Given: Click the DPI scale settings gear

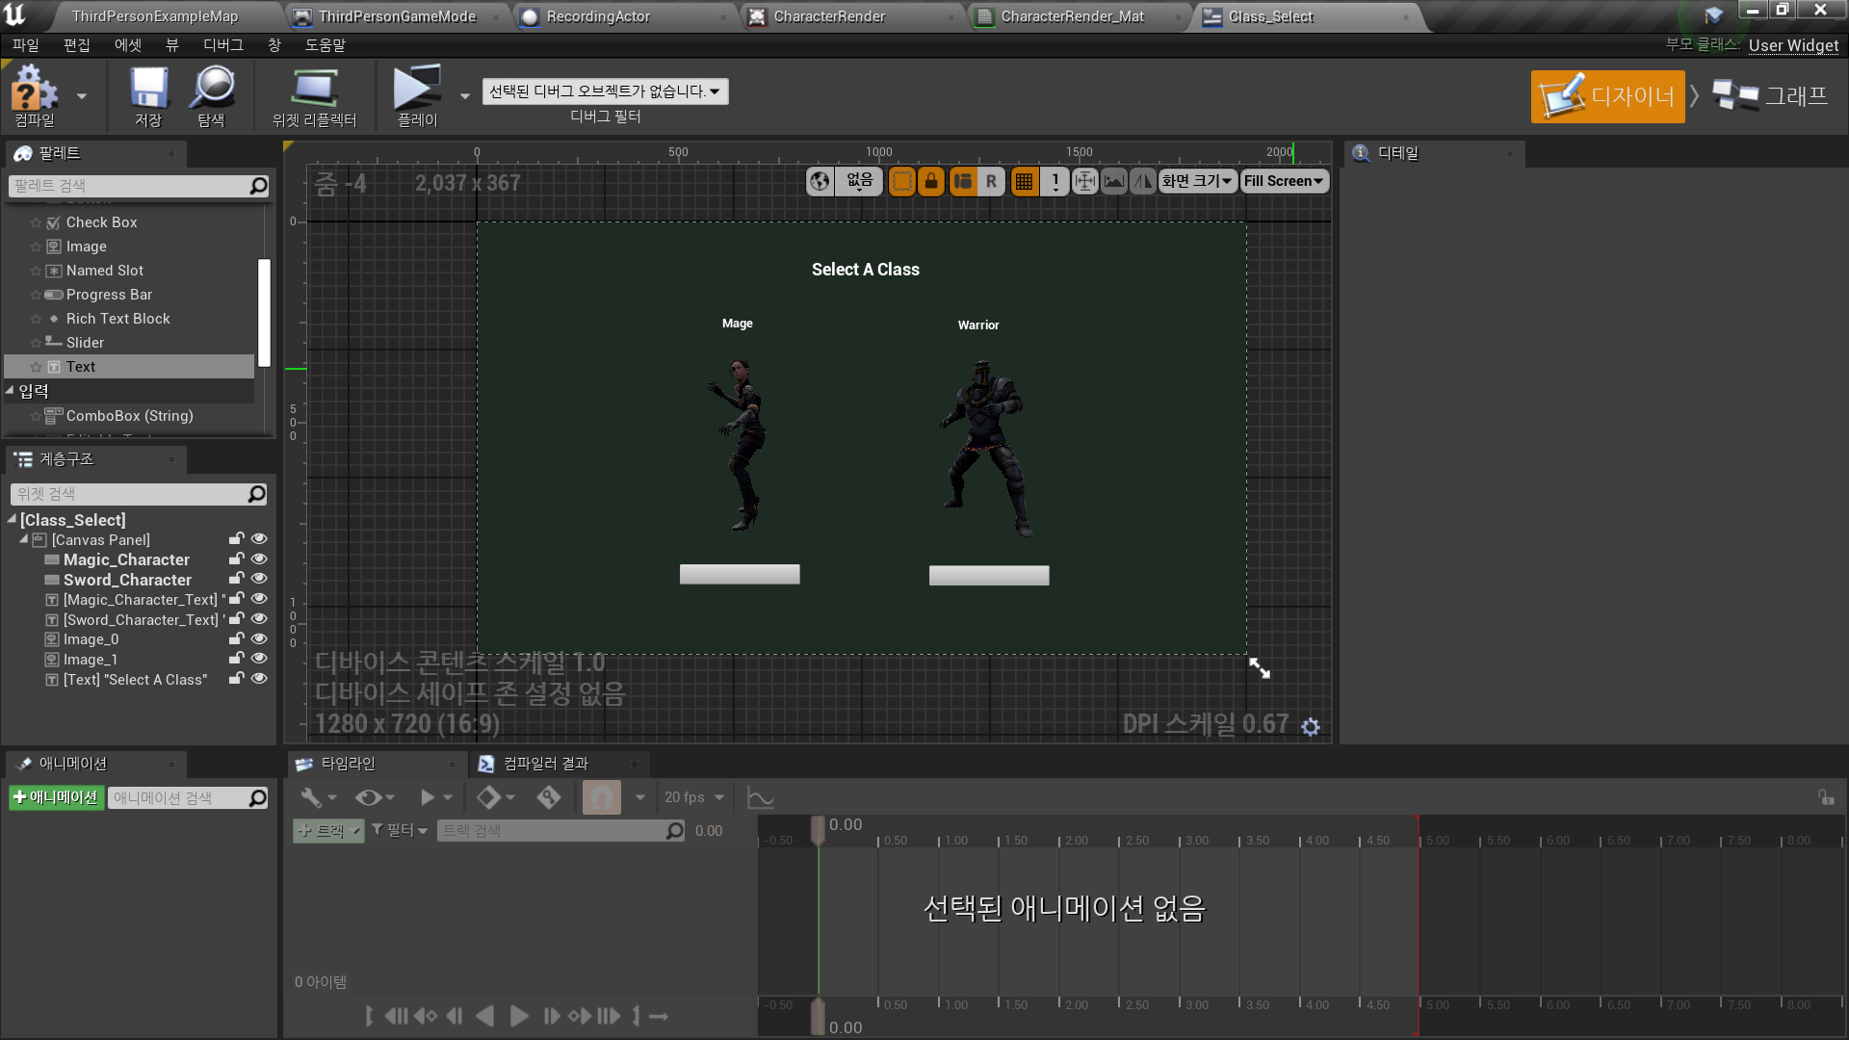Looking at the screenshot, I should (1311, 727).
